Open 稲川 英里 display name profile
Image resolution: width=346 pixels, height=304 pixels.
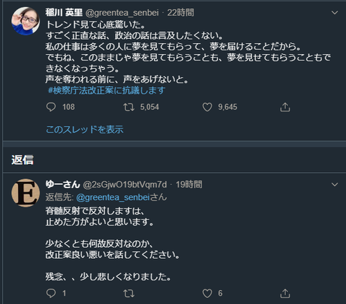coord(64,12)
